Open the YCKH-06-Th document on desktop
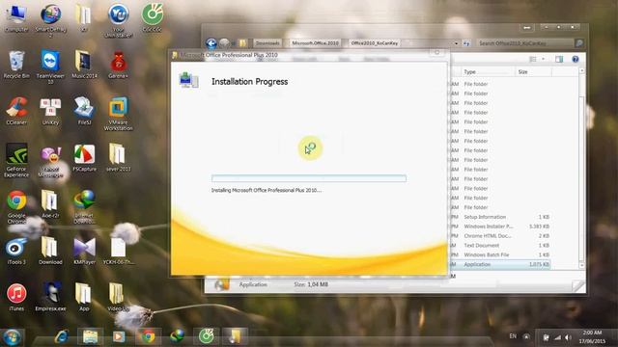This screenshot has width=618, height=347. tap(118, 251)
